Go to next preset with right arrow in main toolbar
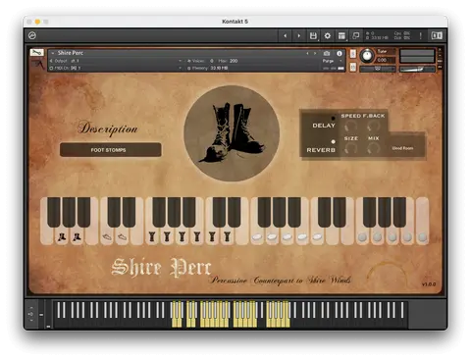Viewport: 471px width, 361px height. coord(298,35)
